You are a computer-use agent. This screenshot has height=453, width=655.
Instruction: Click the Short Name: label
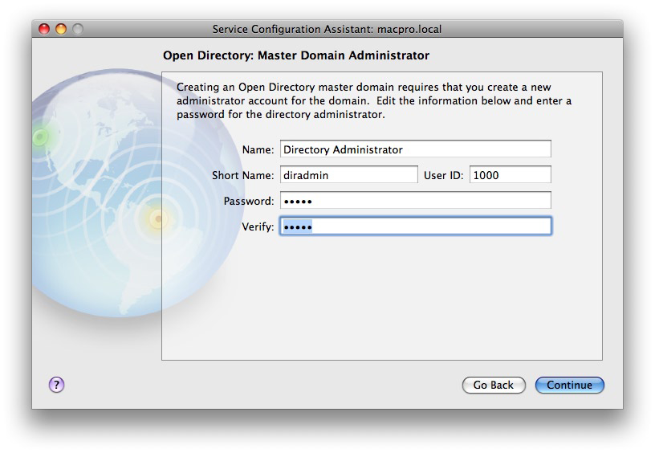[x=242, y=175]
